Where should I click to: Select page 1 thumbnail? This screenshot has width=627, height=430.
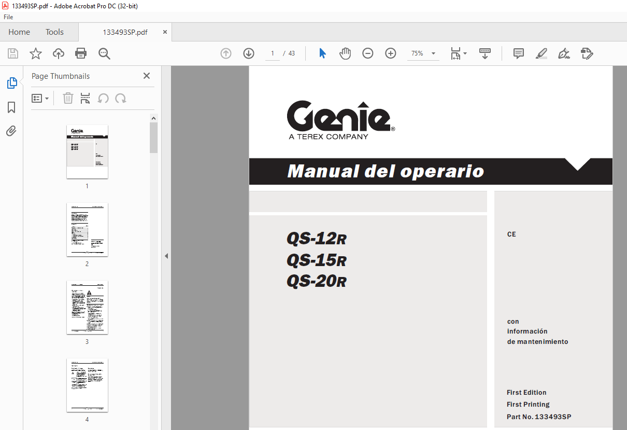pos(87,151)
